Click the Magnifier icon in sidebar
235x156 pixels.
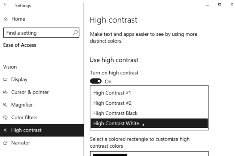tap(5, 105)
